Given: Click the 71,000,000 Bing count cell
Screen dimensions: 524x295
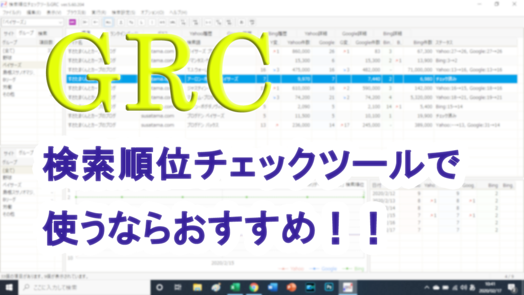Looking at the screenshot, I should (x=420, y=70).
